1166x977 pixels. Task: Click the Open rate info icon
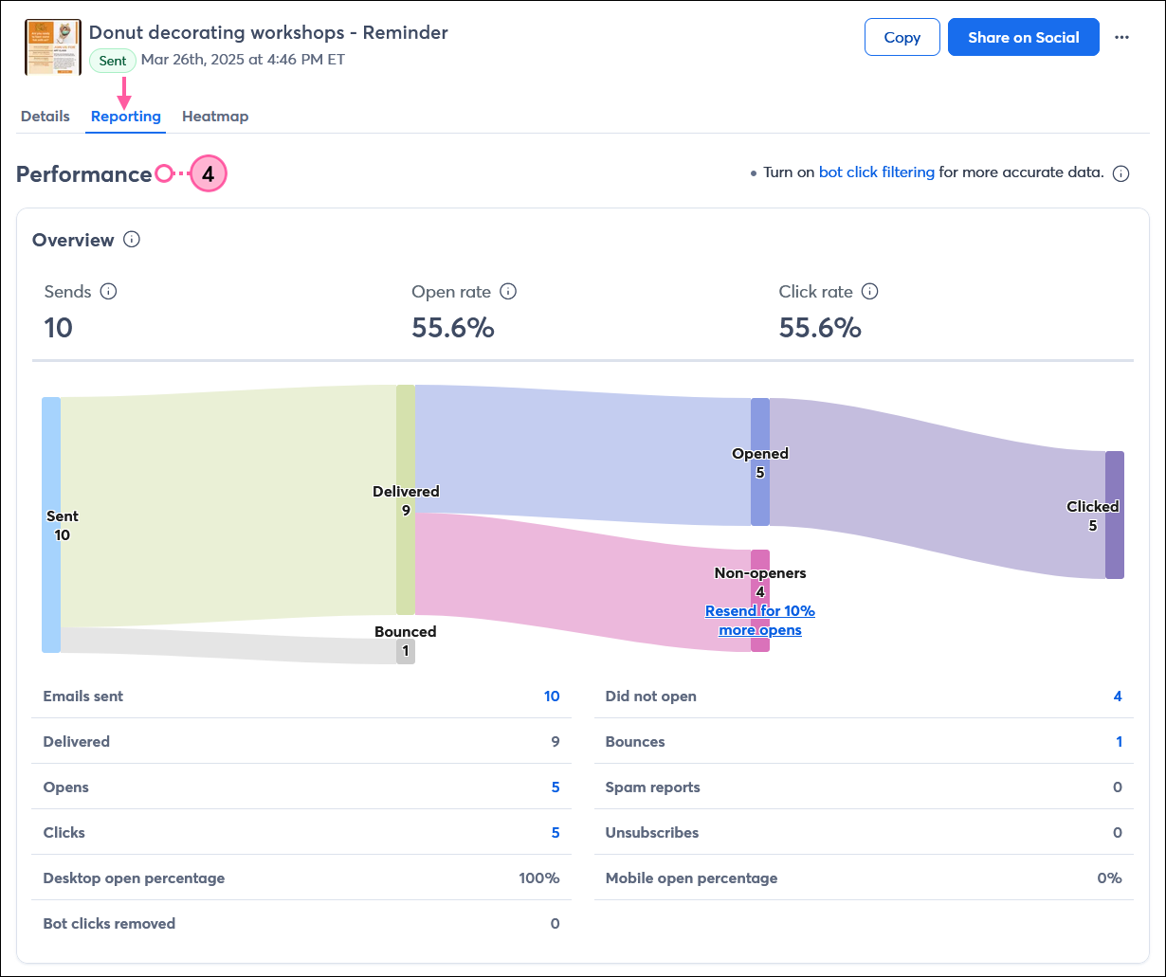(x=509, y=292)
